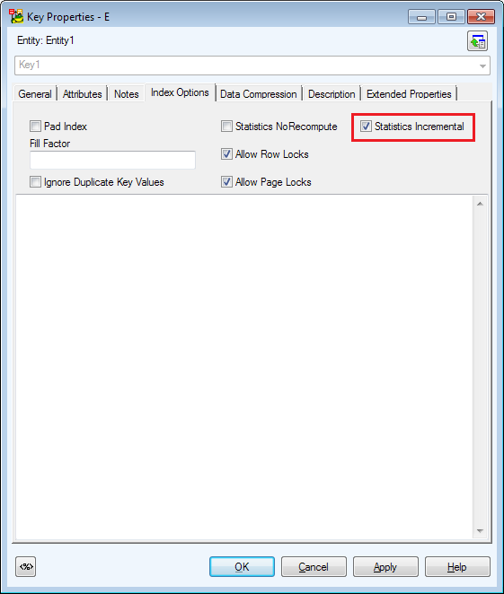This screenshot has width=504, height=594.
Task: Click the Key Properties title bar app icon
Action: pyautogui.click(x=16, y=17)
